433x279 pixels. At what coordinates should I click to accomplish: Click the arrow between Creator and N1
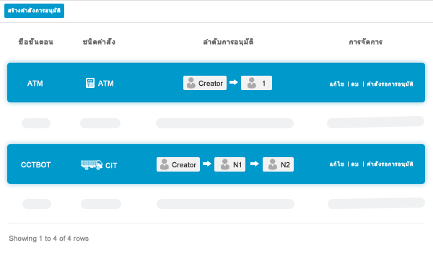point(207,164)
